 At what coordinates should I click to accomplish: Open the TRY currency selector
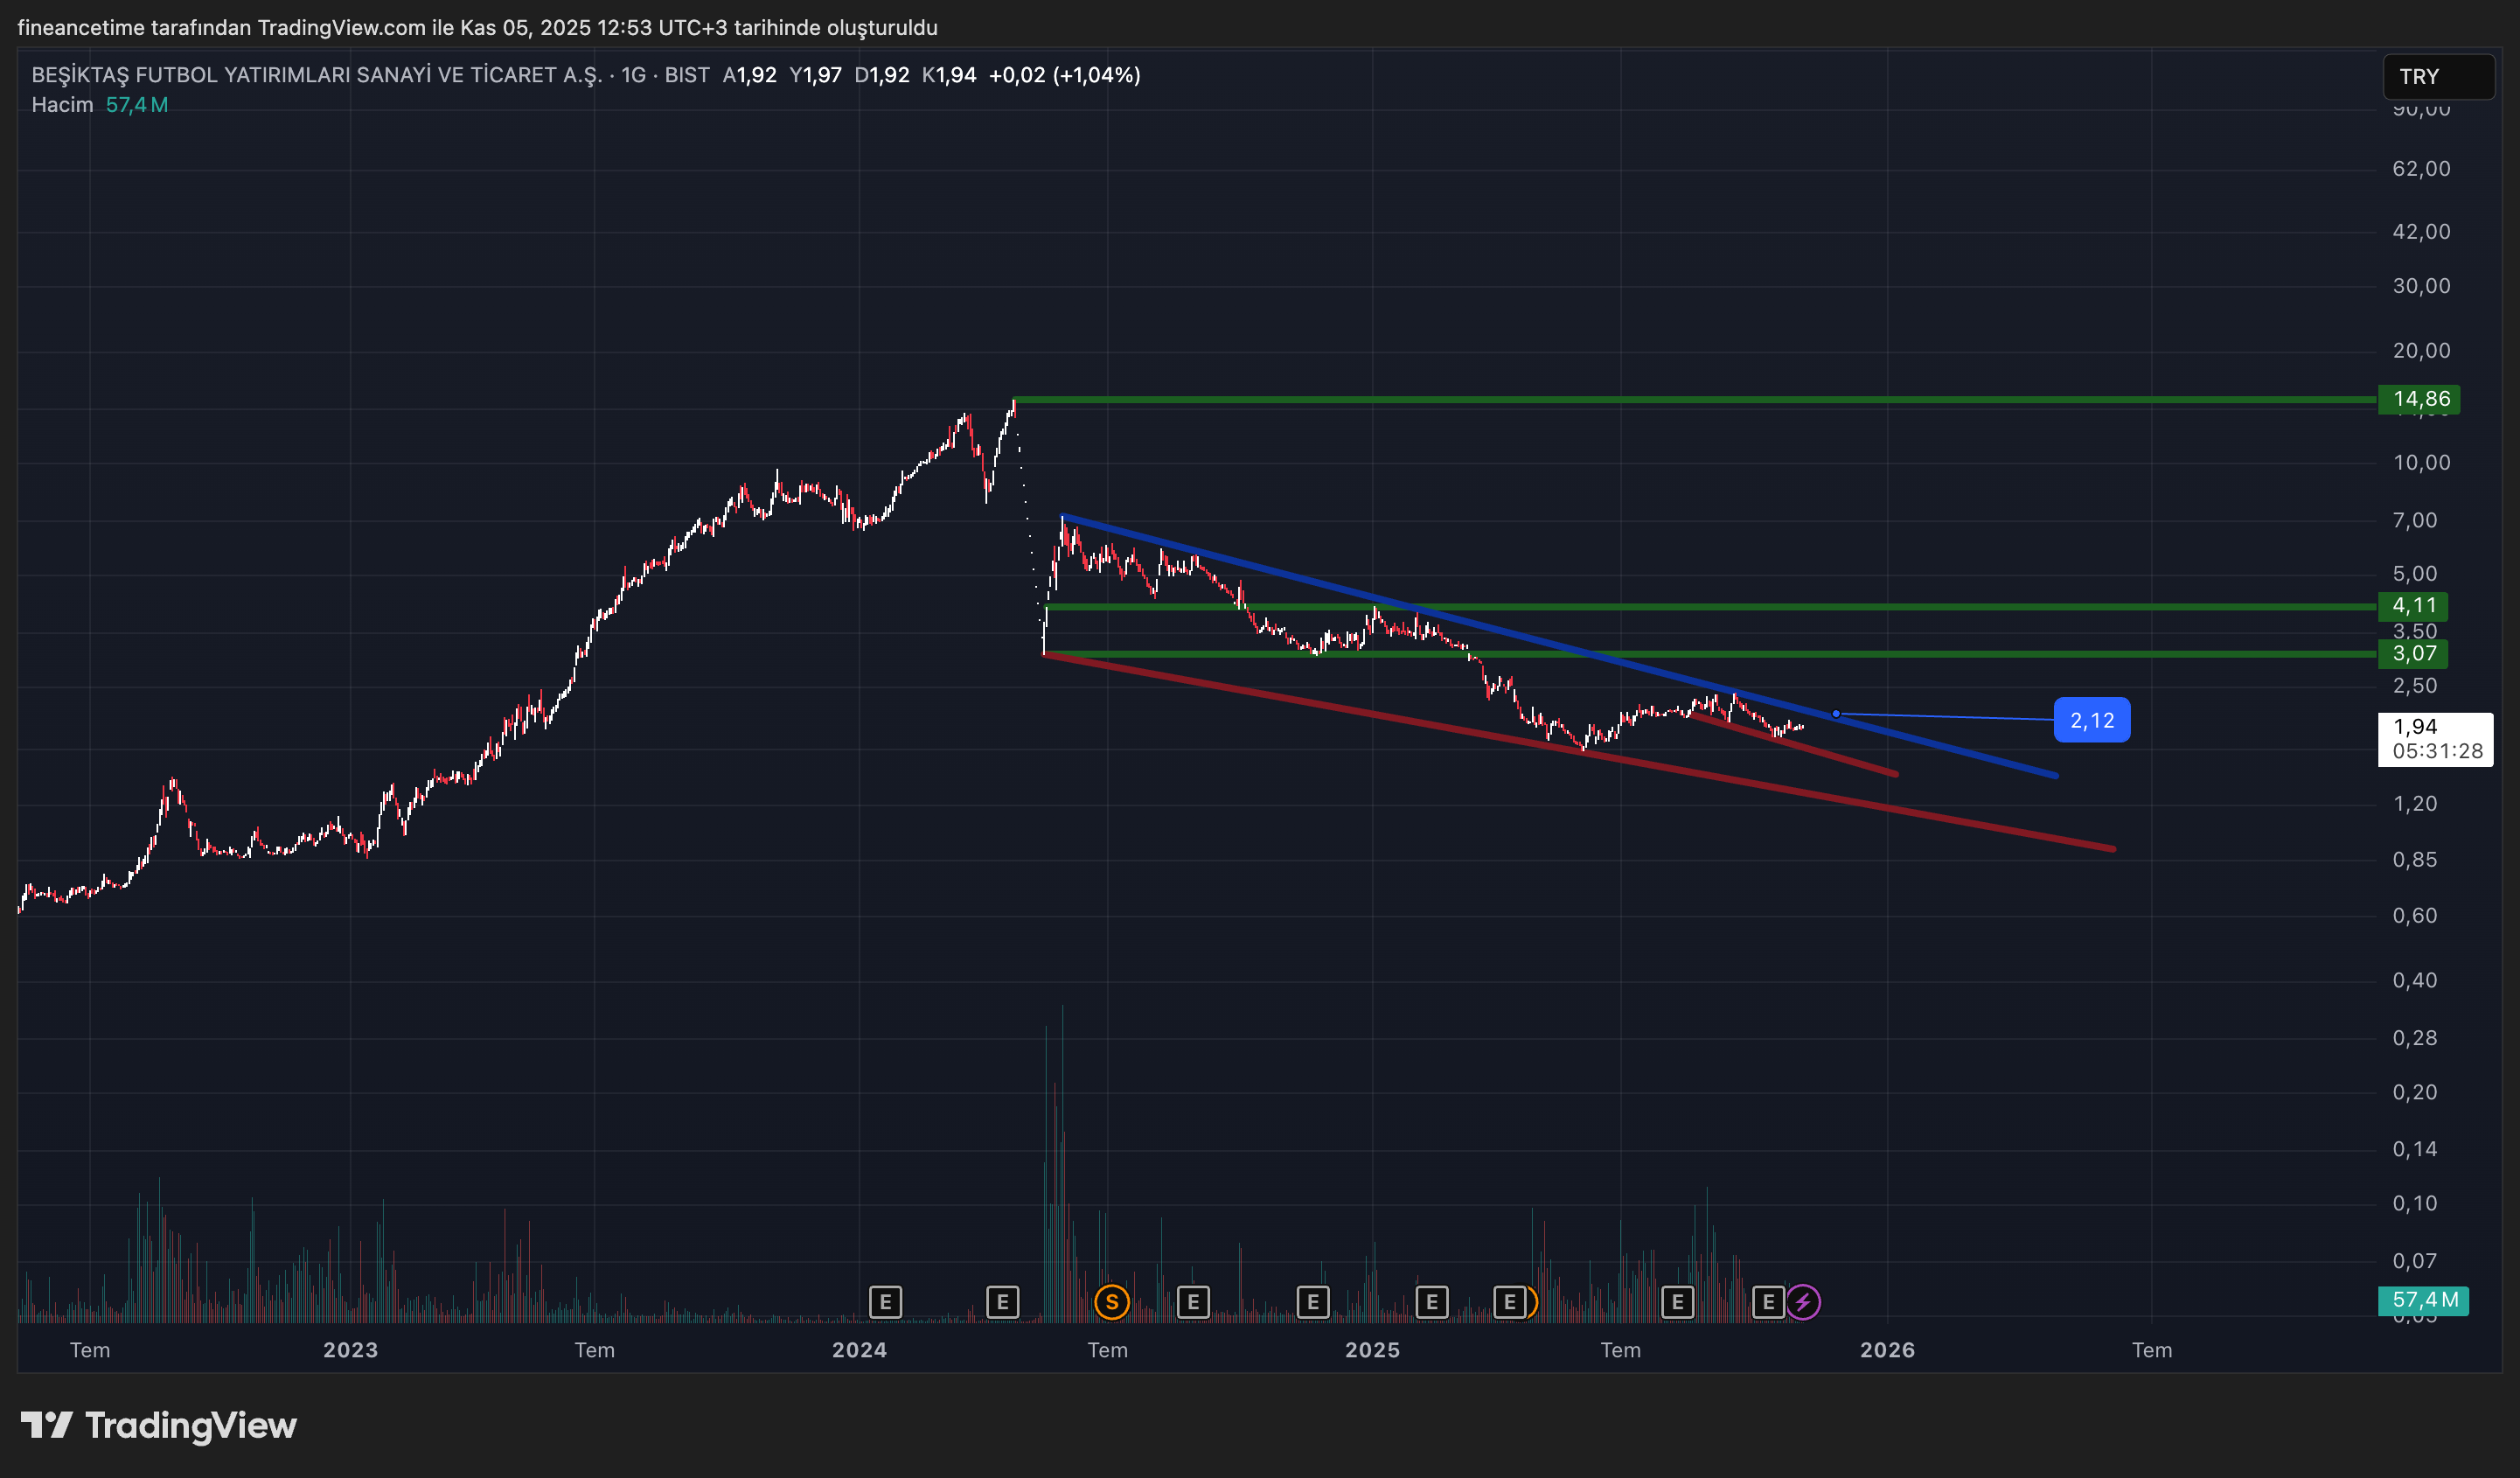2437,77
